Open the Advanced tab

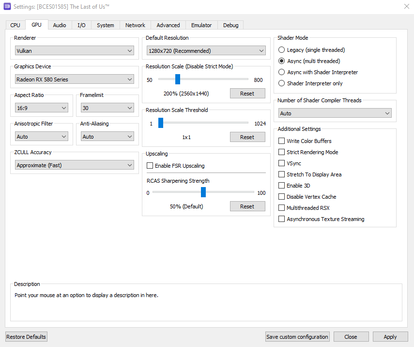[168, 25]
